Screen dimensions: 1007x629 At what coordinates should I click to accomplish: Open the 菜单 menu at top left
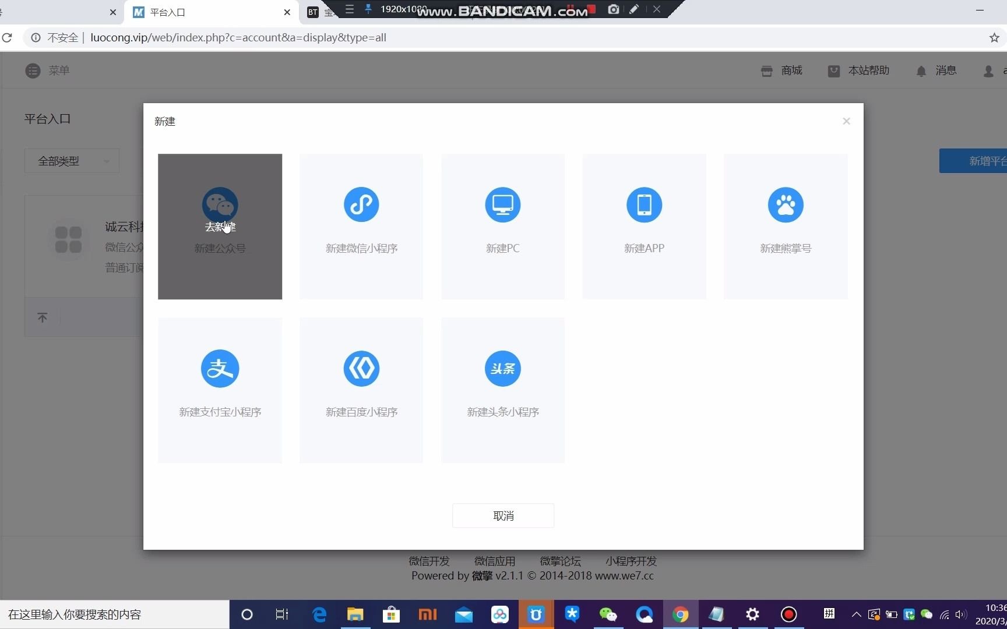48,70
